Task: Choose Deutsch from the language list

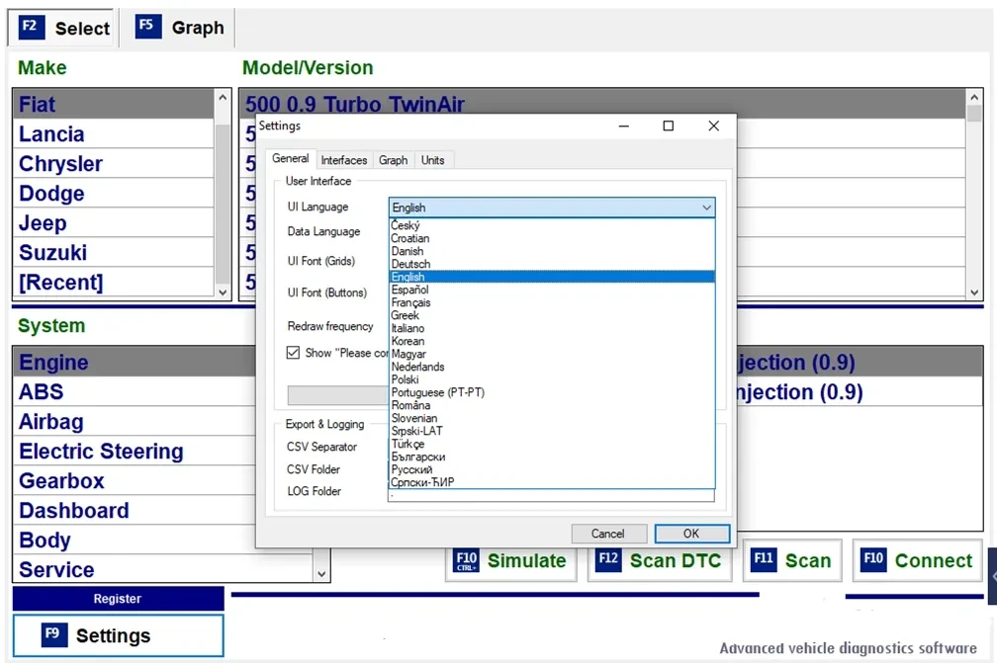Action: click(551, 264)
